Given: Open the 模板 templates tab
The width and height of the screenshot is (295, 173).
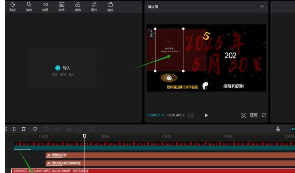Looking at the screenshot, I should 110,7.
